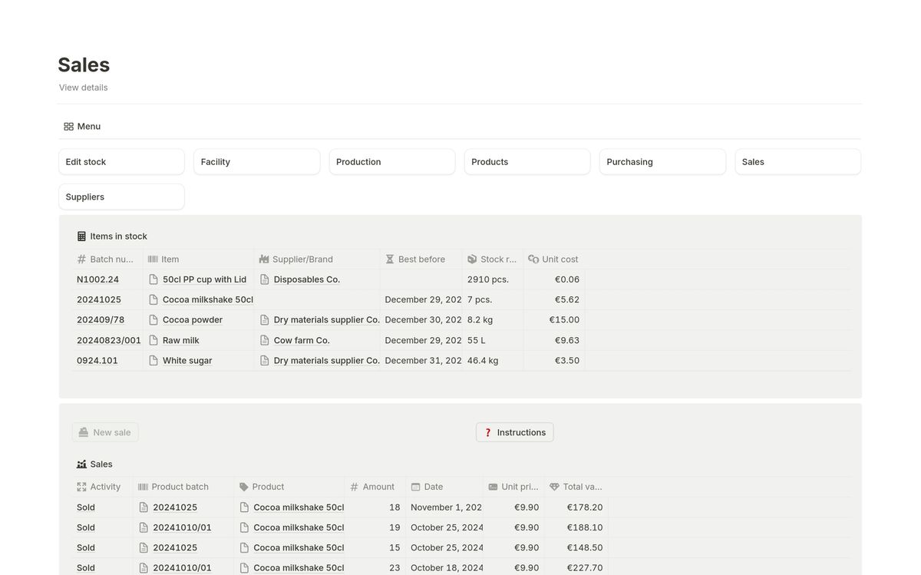Click the Best before hourglass icon

coord(390,259)
